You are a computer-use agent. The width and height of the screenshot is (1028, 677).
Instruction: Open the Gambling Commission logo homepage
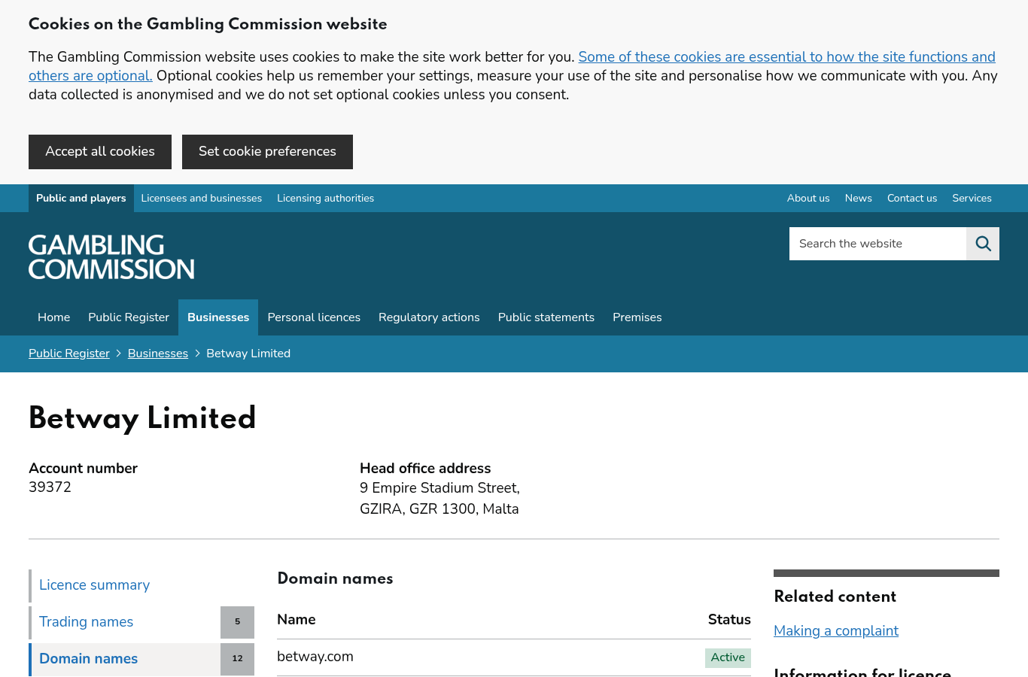pyautogui.click(x=111, y=257)
